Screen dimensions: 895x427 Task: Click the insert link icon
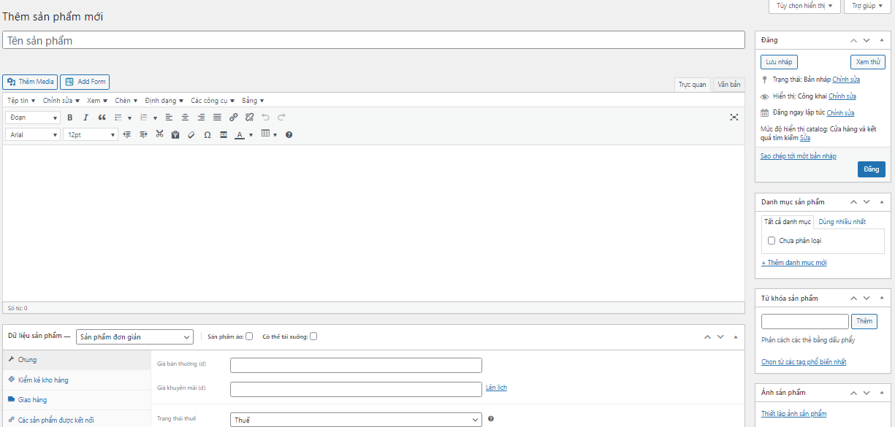(x=233, y=118)
